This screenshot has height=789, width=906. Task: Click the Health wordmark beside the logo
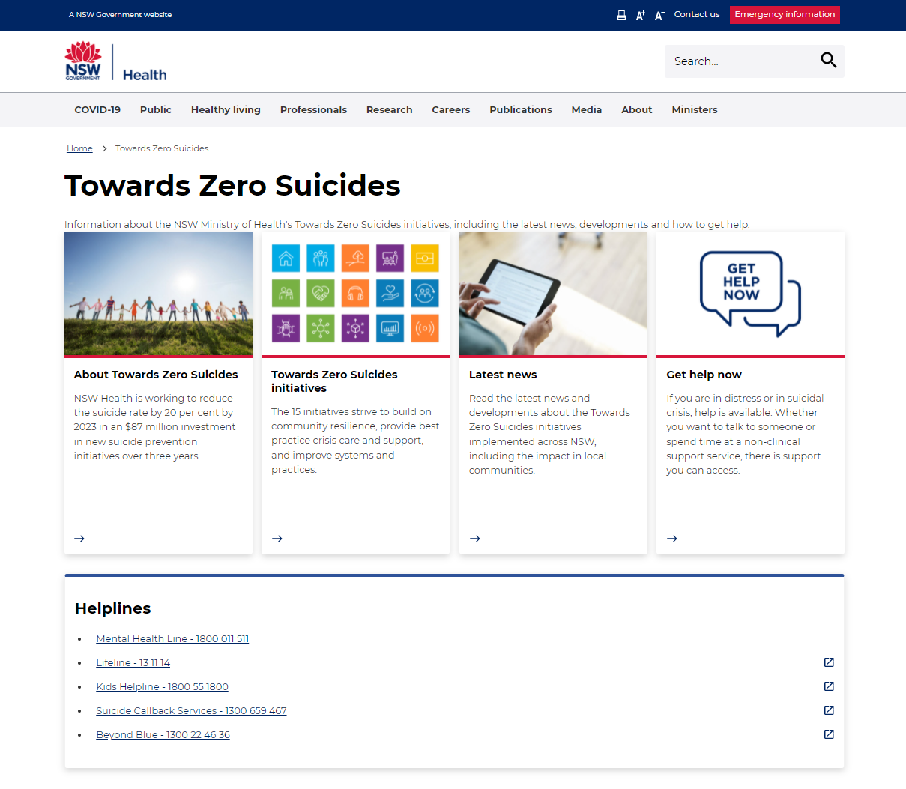(145, 75)
